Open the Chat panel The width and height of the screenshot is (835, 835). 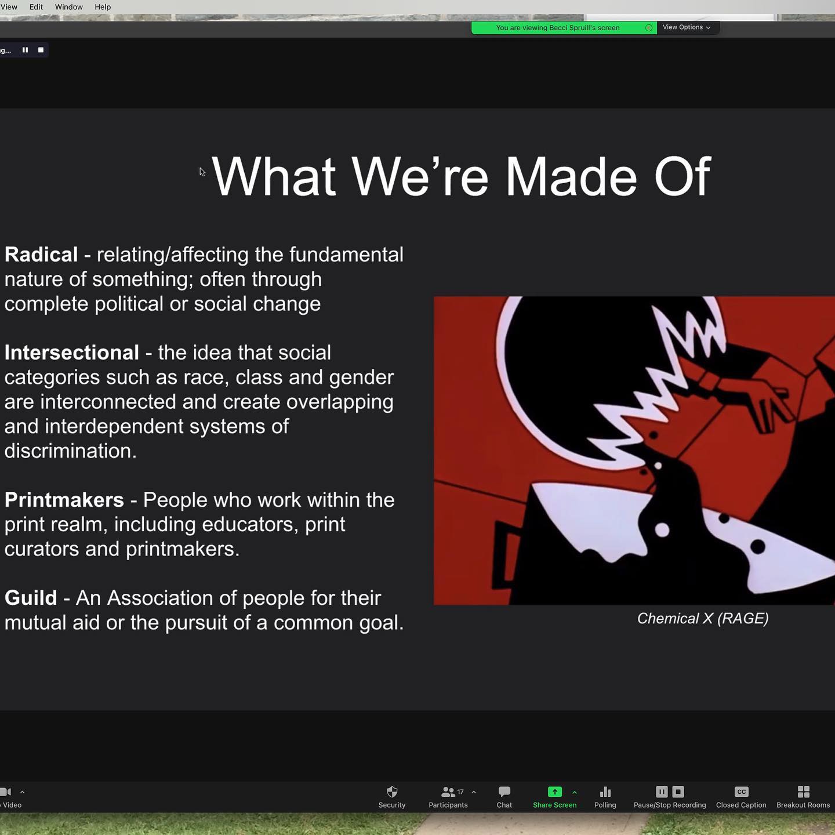504,792
